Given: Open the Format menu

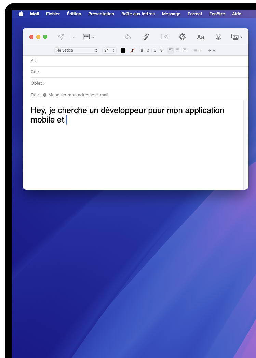Looking at the screenshot, I should click(x=195, y=14).
